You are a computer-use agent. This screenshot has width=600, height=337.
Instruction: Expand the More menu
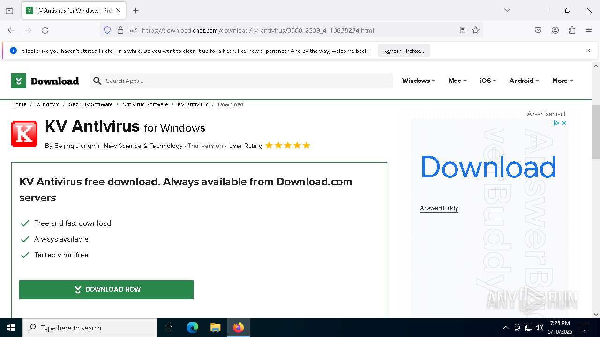point(562,81)
